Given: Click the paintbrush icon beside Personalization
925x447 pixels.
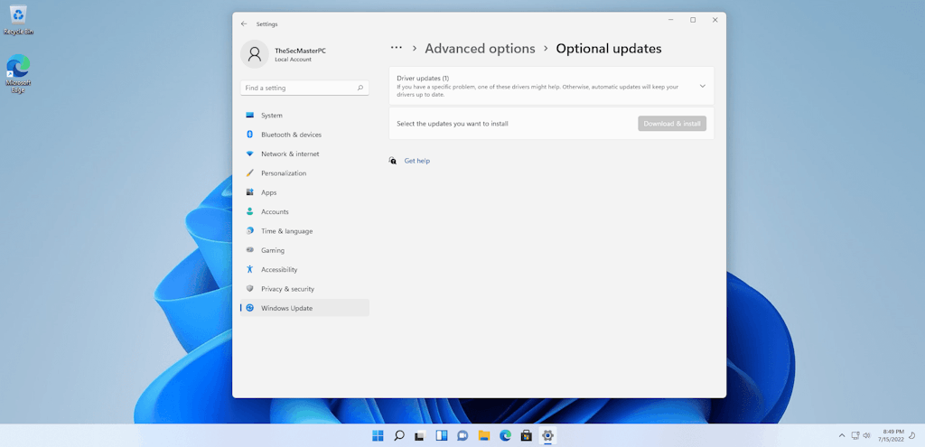Looking at the screenshot, I should point(249,173).
